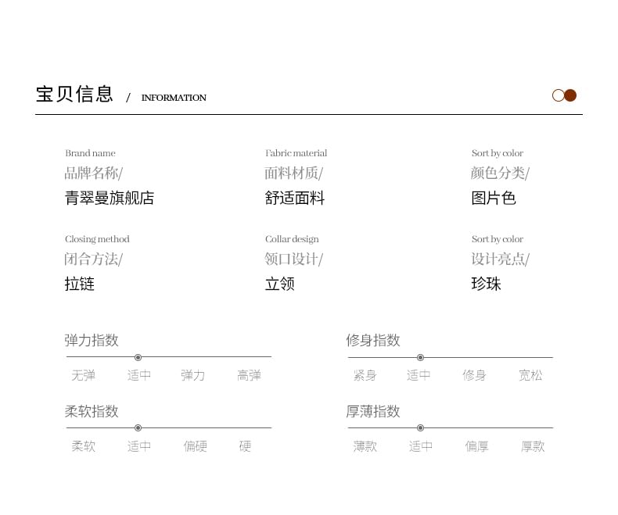Select 厚款 on the thickness scale

pos(533,446)
